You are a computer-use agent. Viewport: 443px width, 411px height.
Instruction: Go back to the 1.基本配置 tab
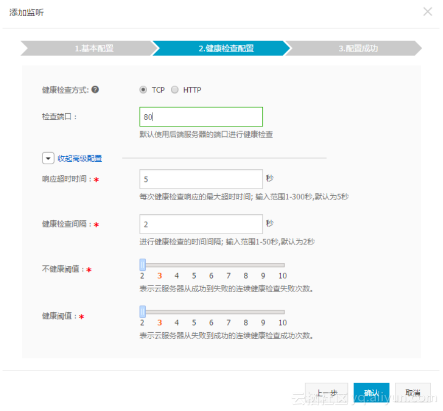(x=94, y=49)
